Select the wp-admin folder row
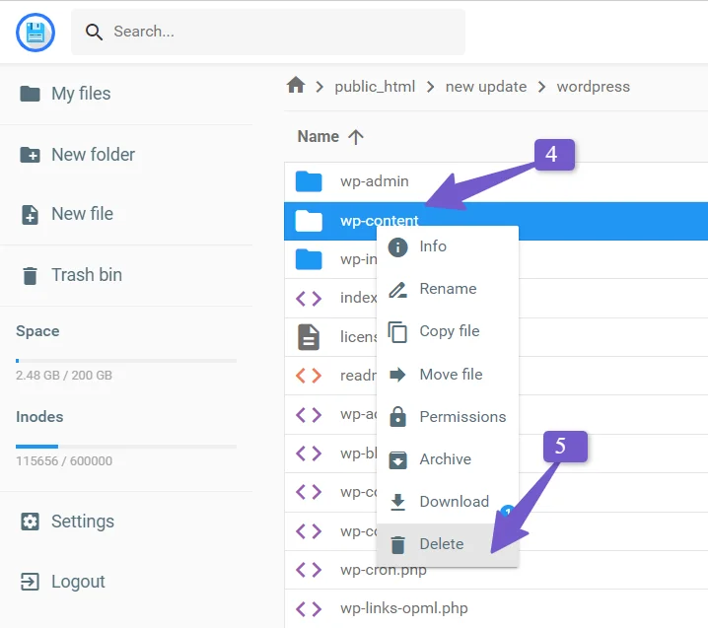The width and height of the screenshot is (708, 628). coord(496,181)
